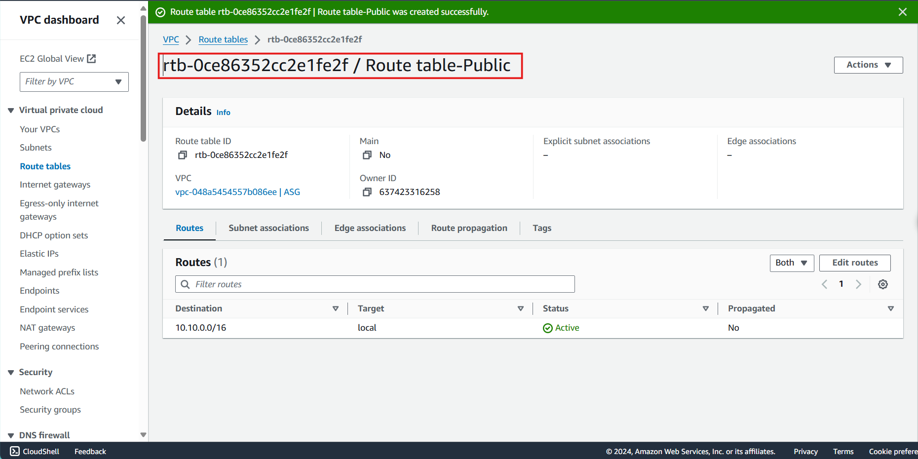Copy the Route table ID using copy icon

[182, 154]
